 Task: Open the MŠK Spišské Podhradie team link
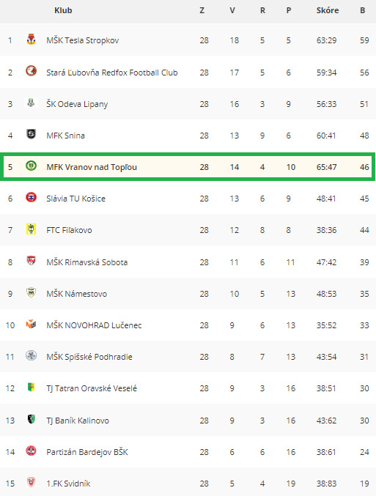tap(89, 357)
